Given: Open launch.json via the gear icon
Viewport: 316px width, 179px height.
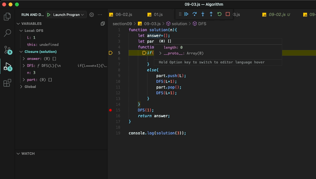Looking at the screenshot, I should pyautogui.click(x=92, y=15).
